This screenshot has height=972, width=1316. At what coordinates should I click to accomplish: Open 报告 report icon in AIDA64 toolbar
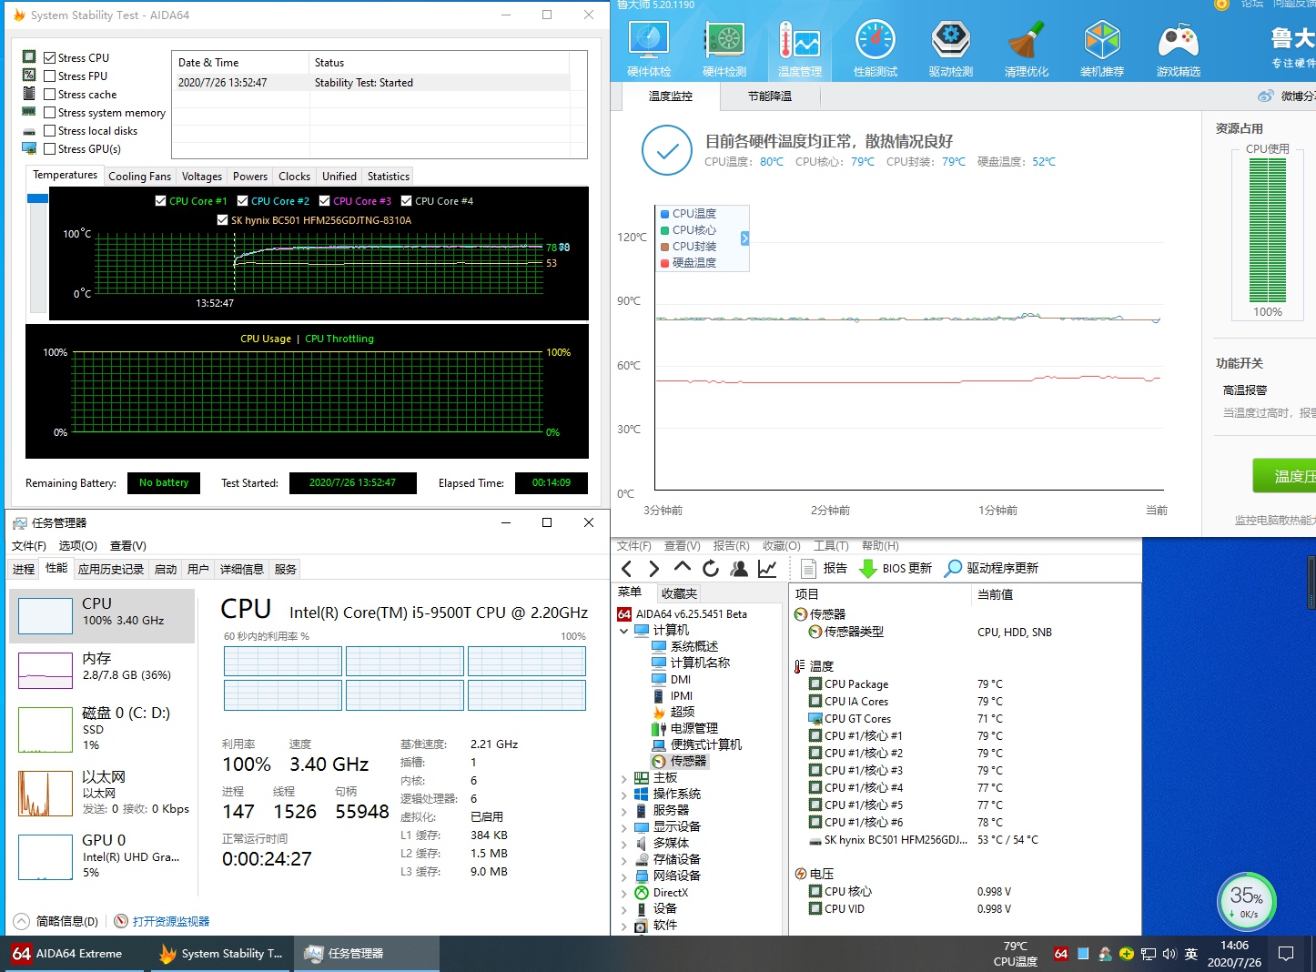[824, 568]
